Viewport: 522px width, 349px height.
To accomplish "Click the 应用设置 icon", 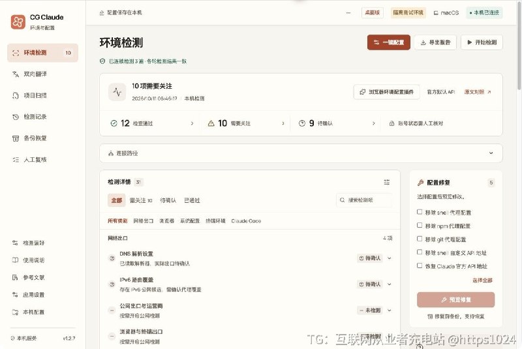I will coord(15,295).
